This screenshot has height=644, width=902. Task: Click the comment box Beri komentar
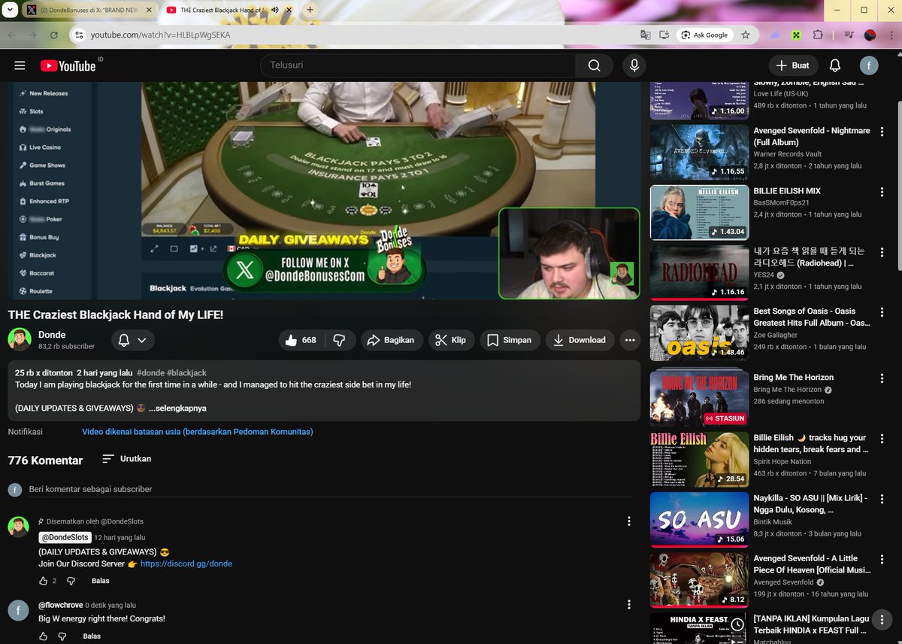coord(330,489)
